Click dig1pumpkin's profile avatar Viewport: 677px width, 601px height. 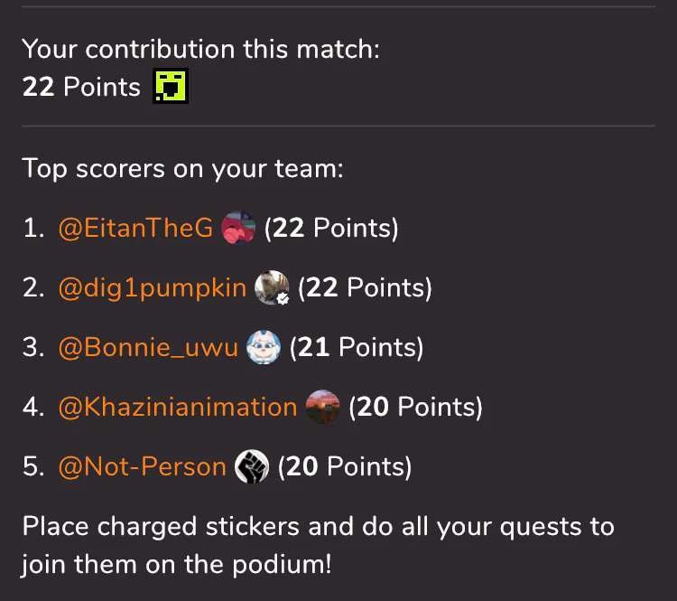coord(272,287)
